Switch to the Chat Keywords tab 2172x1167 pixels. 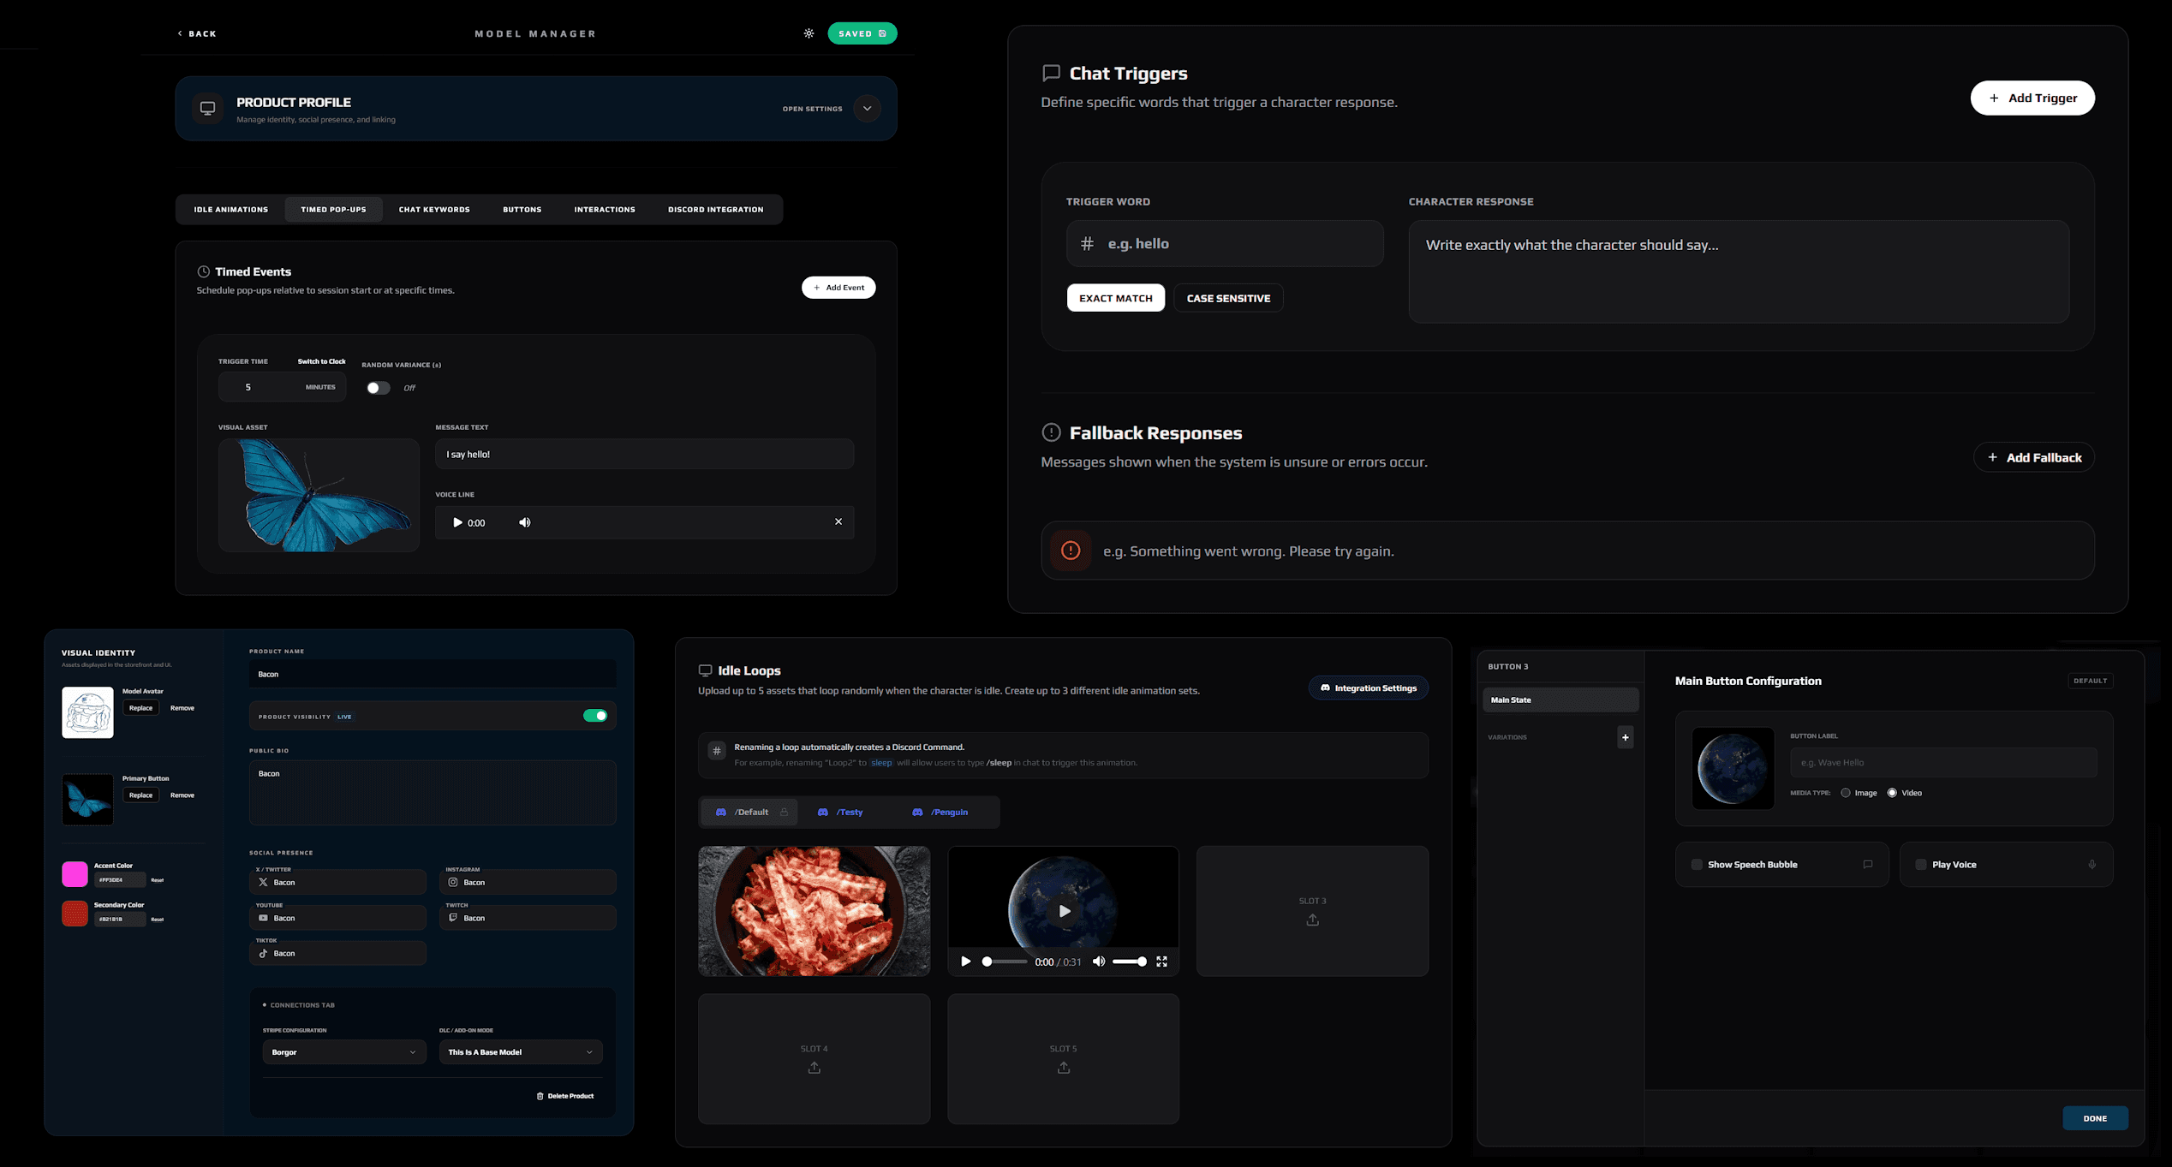click(x=434, y=210)
